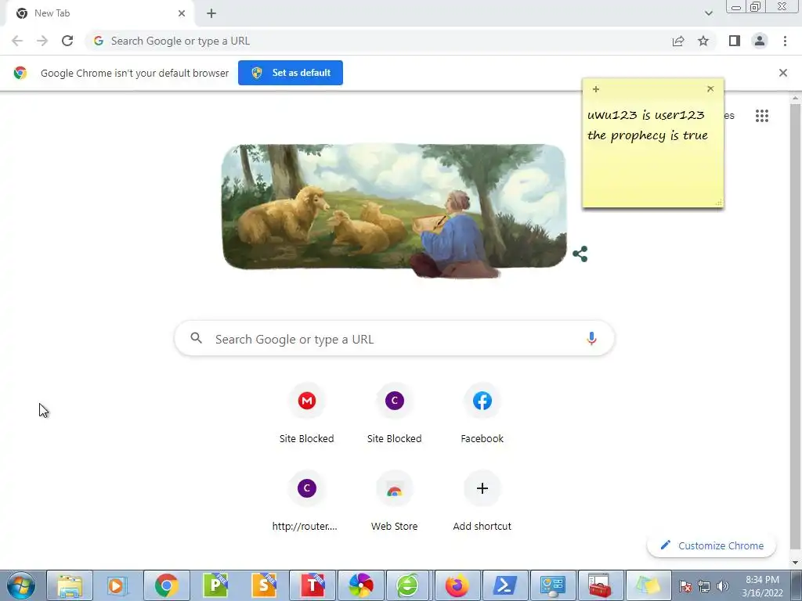
Task: Open the network tray icon
Action: (704, 585)
